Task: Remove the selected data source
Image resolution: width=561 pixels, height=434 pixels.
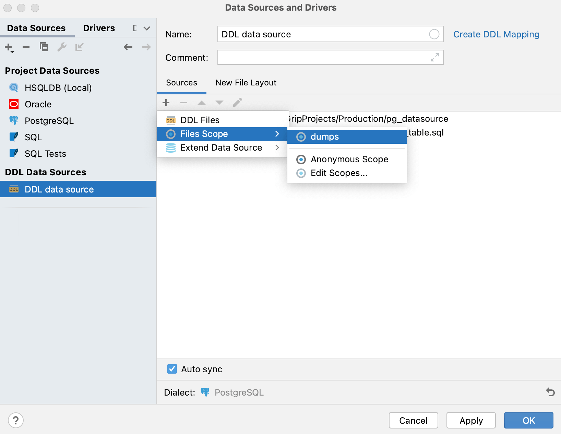Action: pyautogui.click(x=26, y=47)
